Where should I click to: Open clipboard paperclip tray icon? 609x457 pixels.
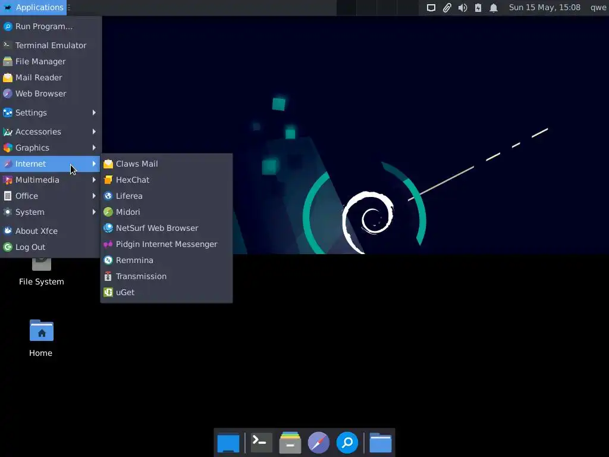coord(447,7)
